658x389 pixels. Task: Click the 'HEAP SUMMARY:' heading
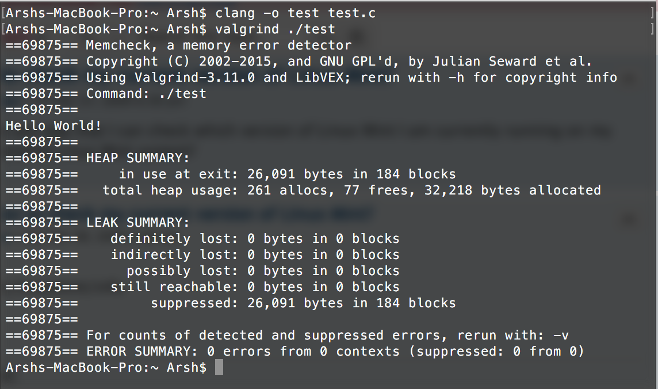(137, 158)
